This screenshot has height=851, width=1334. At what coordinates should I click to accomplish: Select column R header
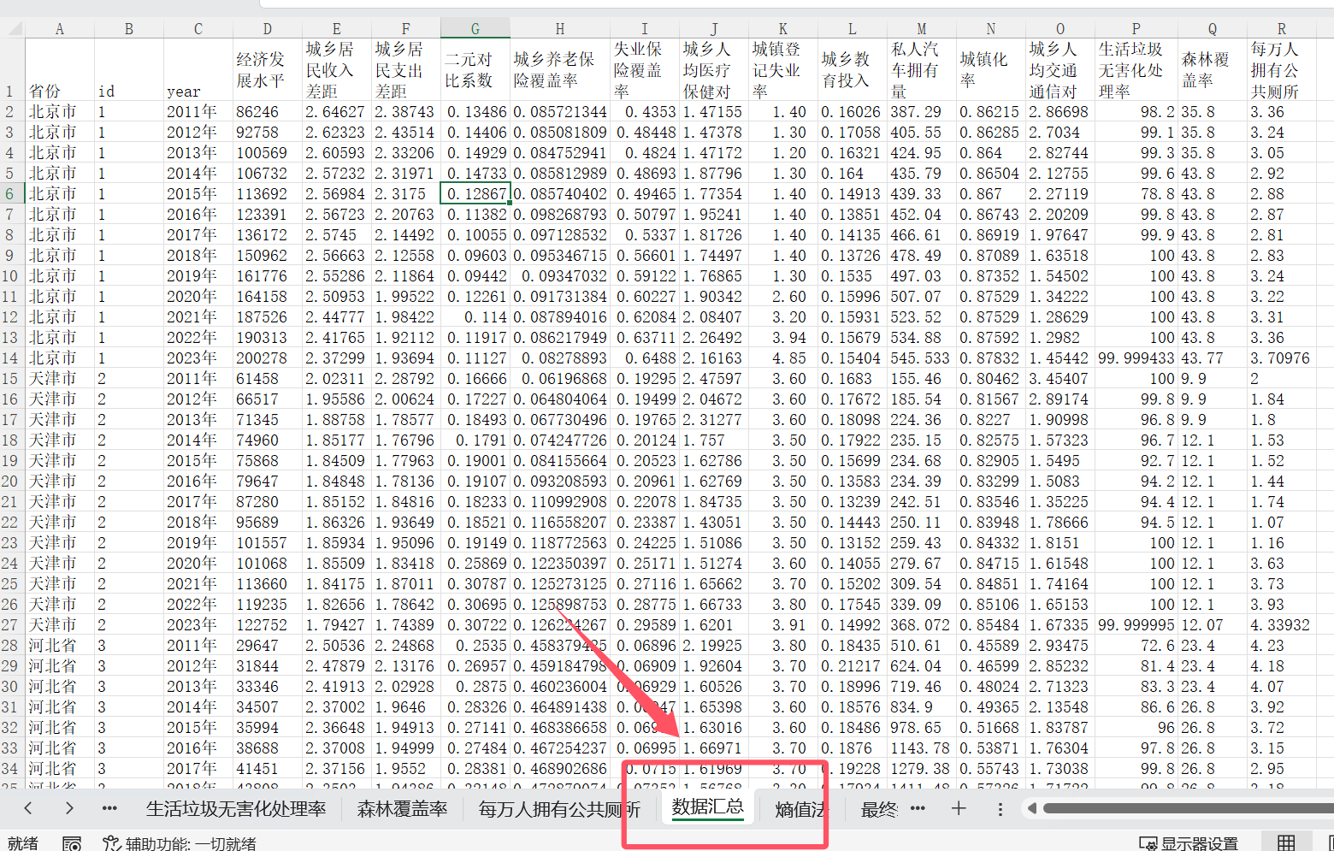point(1282,28)
